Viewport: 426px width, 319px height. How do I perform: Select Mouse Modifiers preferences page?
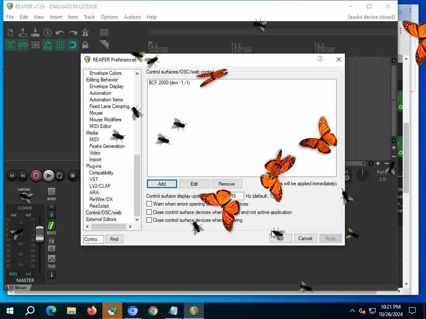tap(105, 120)
